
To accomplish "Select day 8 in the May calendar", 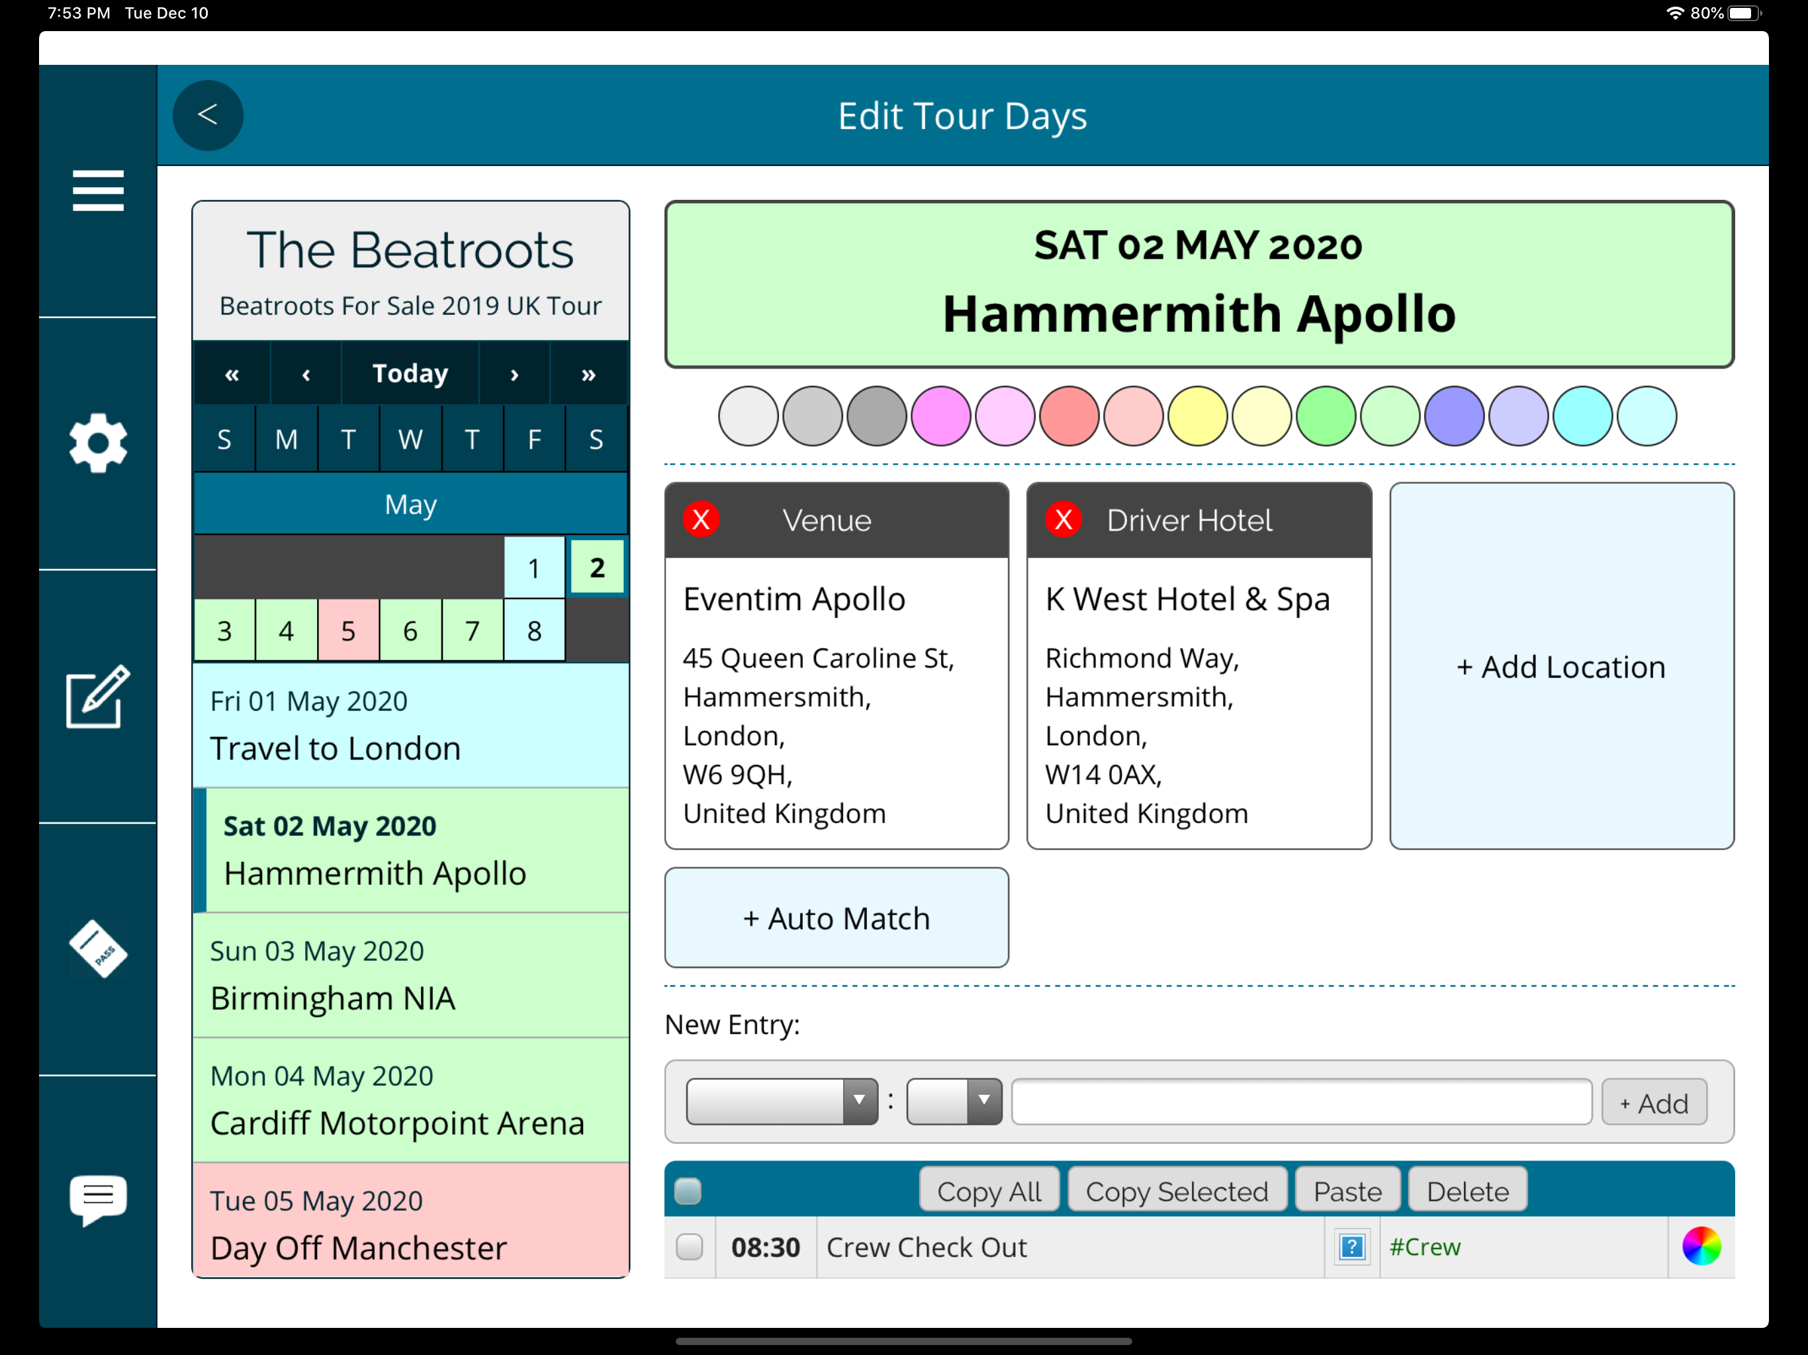I will [535, 630].
